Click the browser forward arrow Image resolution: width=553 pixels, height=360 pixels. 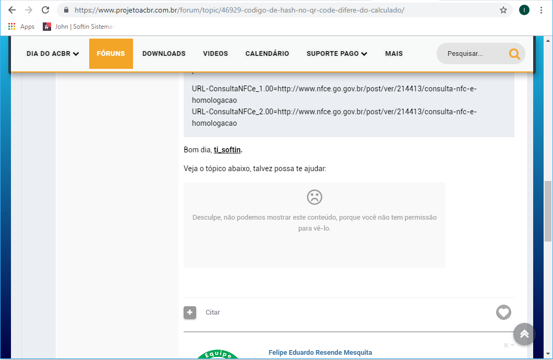pyautogui.click(x=29, y=10)
